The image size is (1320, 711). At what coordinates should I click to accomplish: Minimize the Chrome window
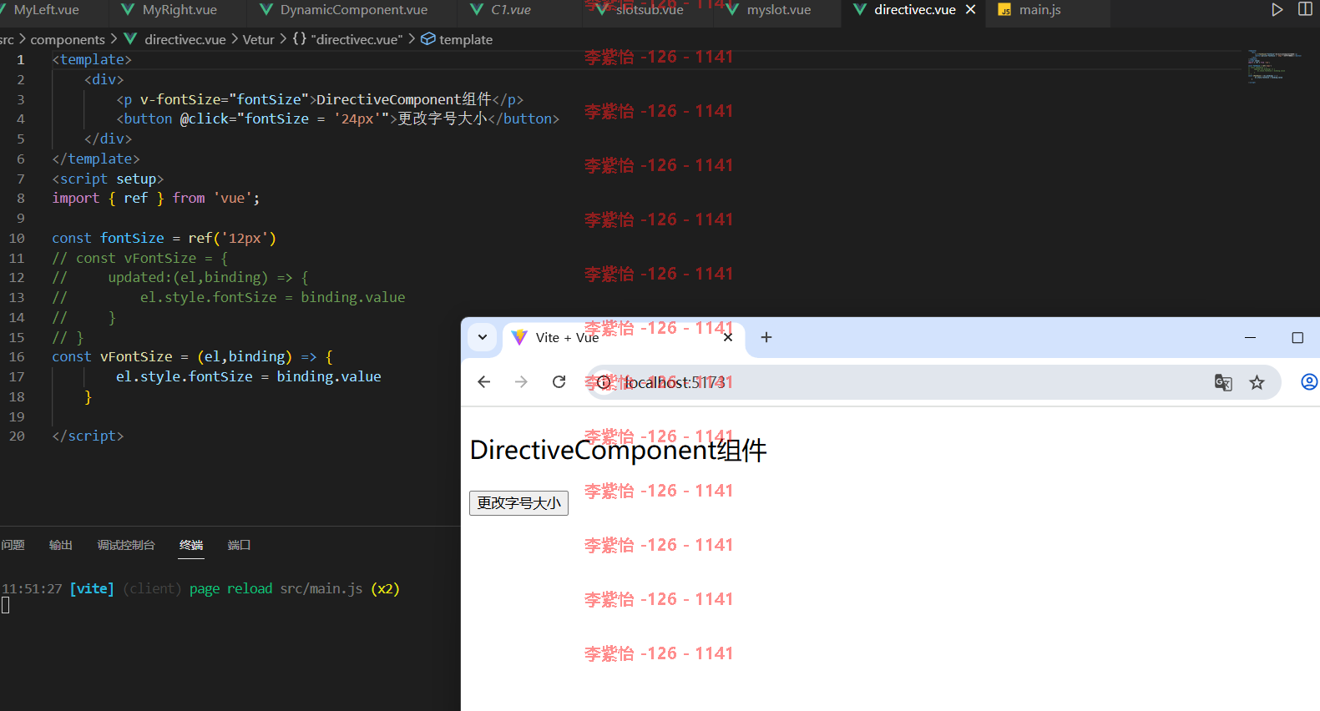(x=1250, y=337)
